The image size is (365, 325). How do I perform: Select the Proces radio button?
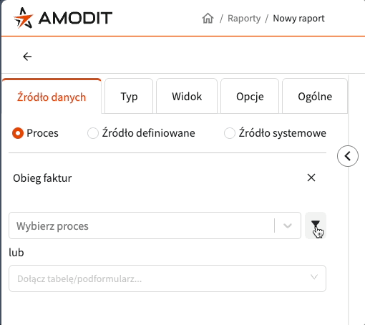click(x=18, y=133)
